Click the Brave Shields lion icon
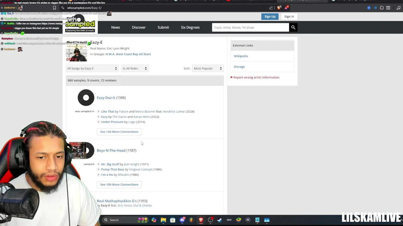Viewport: 403px width, 226px height. point(279,8)
